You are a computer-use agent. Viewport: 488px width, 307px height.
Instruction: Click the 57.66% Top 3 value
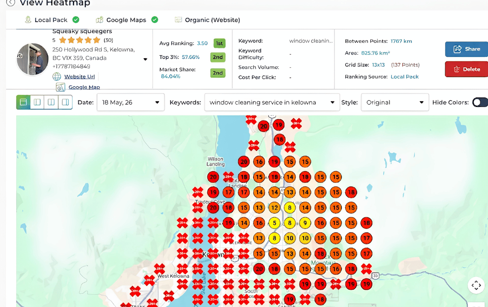[191, 57]
